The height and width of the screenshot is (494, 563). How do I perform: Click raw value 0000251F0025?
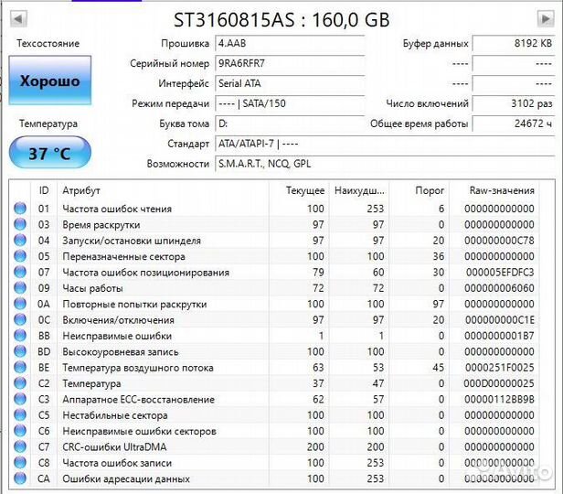click(x=500, y=368)
